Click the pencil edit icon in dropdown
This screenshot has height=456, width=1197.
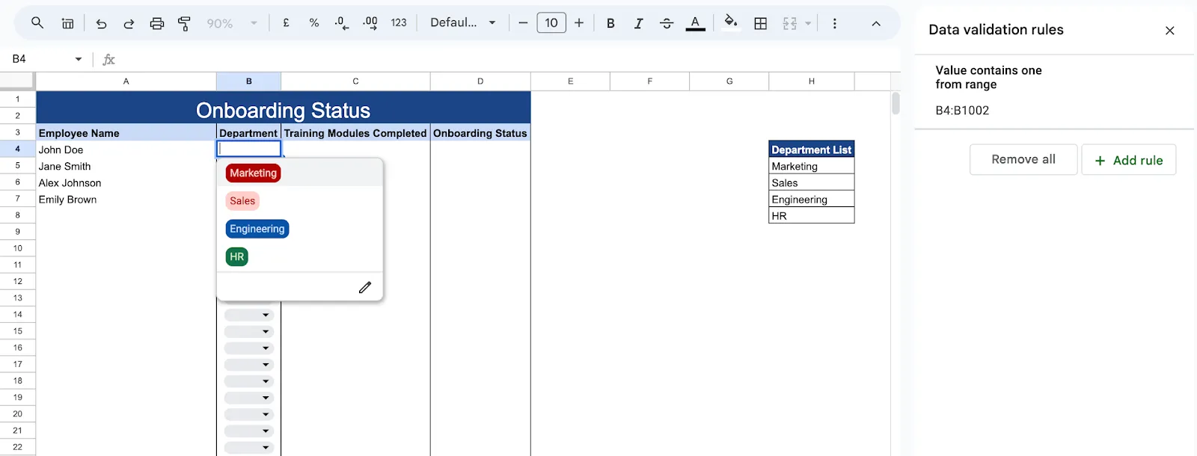(365, 288)
